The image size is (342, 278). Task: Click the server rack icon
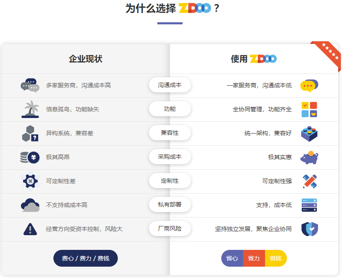(309, 205)
